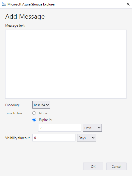Focus the Expire in value field

click(x=60, y=128)
